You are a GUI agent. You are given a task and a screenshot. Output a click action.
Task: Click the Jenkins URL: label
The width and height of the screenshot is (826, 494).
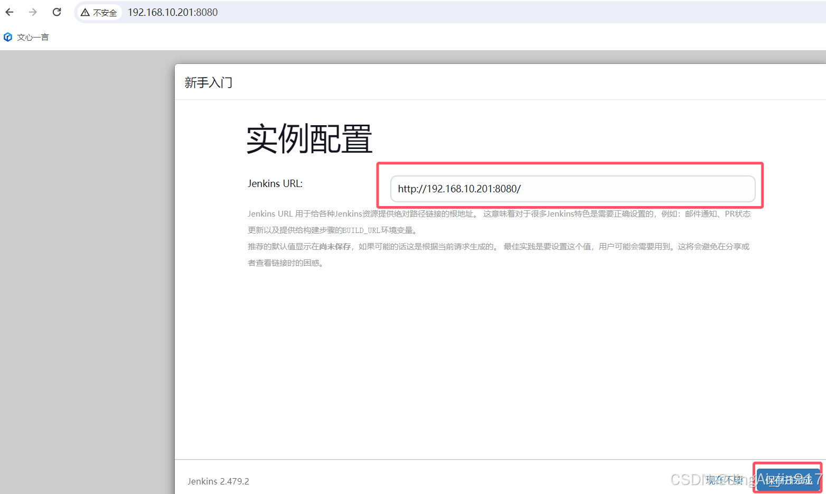pos(275,183)
